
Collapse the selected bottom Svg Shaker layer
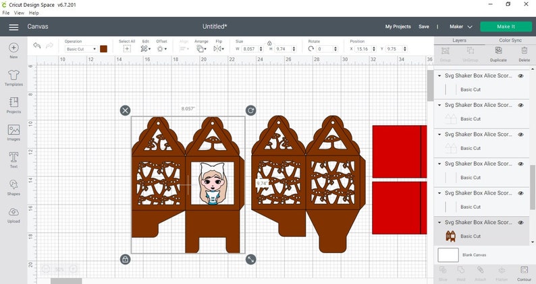coord(439,222)
